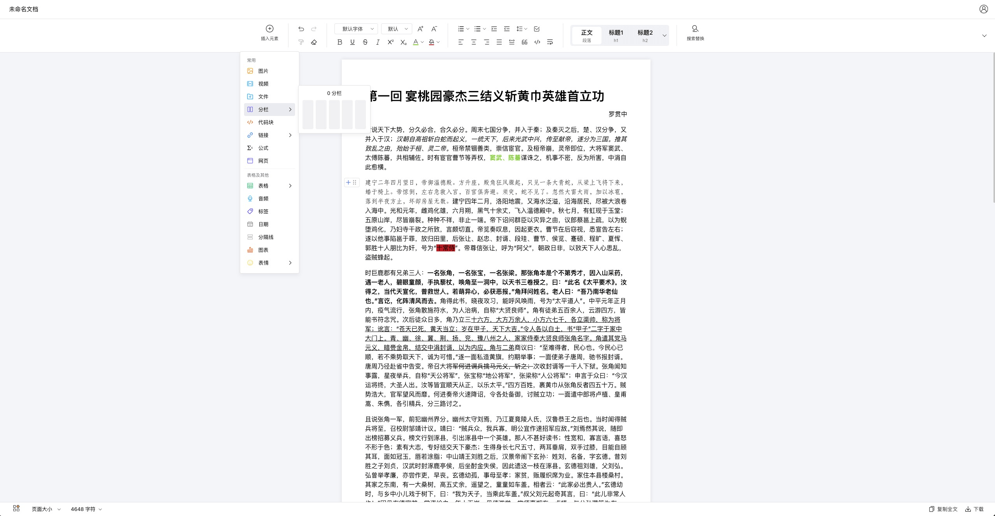Click the distributed alignment icon
The height and width of the screenshot is (516, 995).
[x=512, y=42]
